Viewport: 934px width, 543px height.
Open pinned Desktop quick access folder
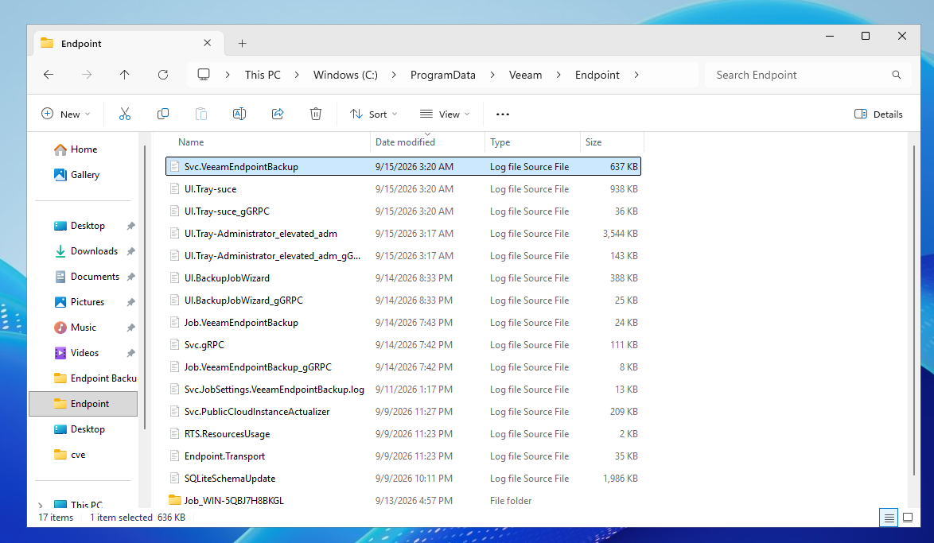[80, 226]
